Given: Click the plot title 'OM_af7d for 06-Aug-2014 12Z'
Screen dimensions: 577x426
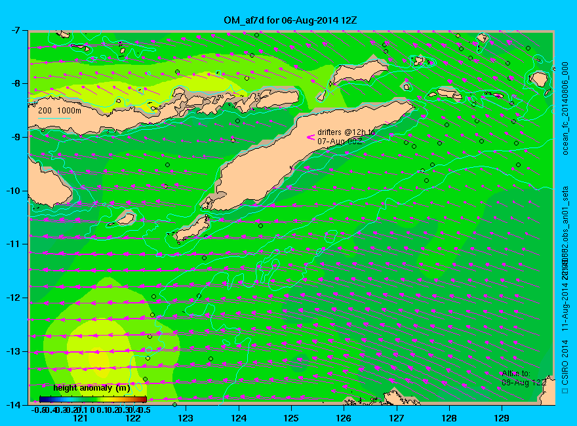Looking at the screenshot, I should [290, 20].
